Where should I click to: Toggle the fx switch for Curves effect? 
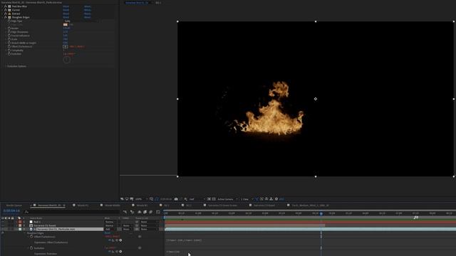[5, 10]
